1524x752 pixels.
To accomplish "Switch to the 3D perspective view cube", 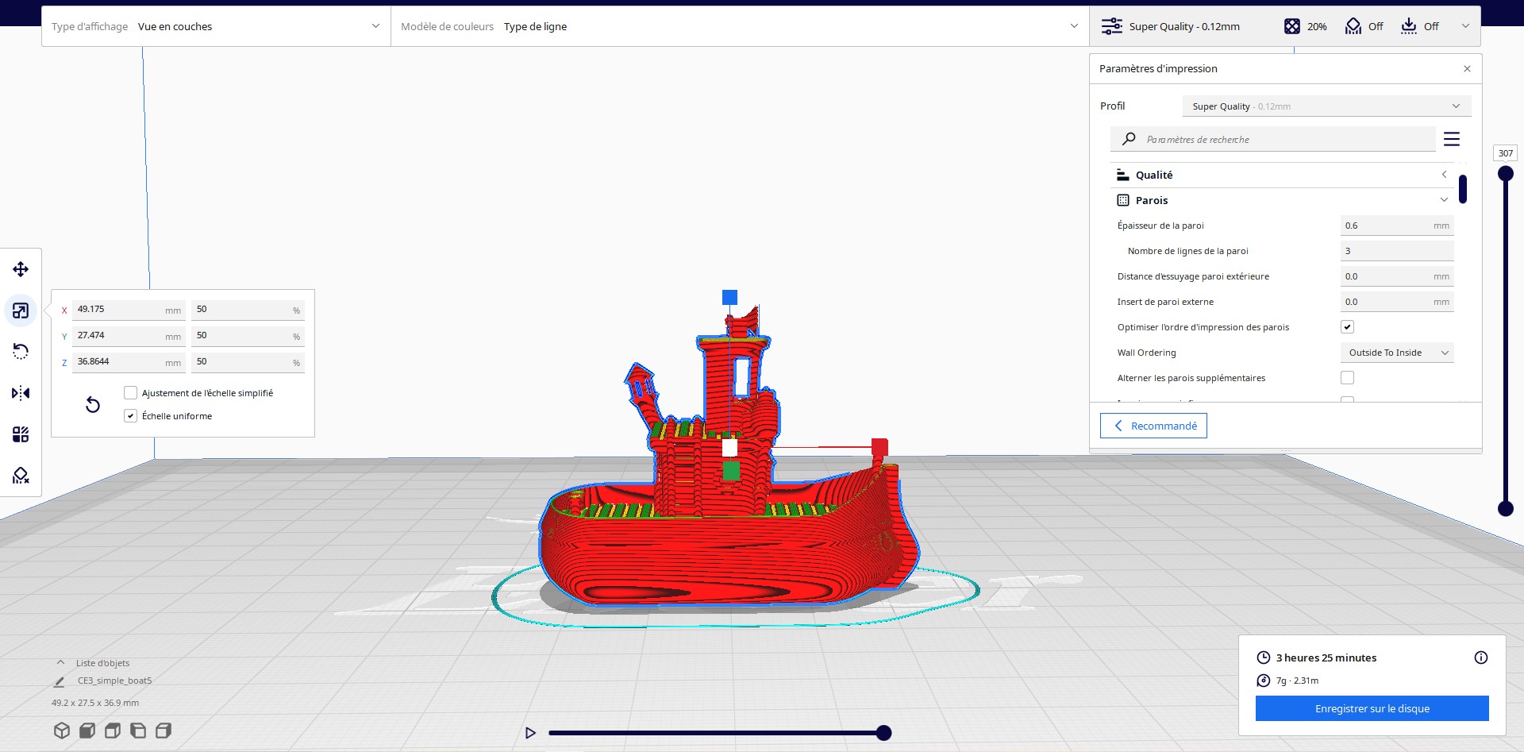I will [62, 731].
